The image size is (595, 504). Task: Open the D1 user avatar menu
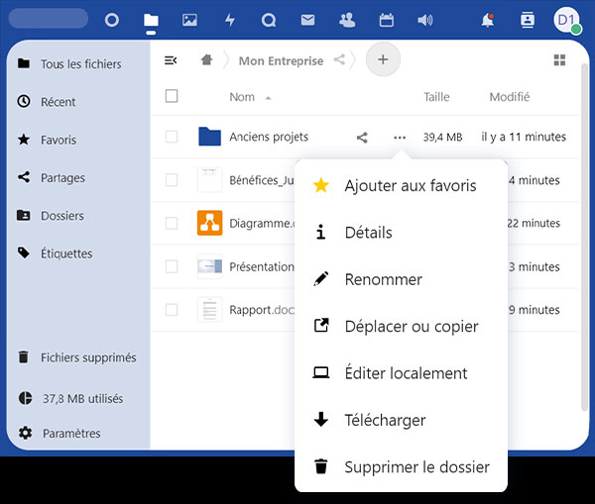pos(565,20)
